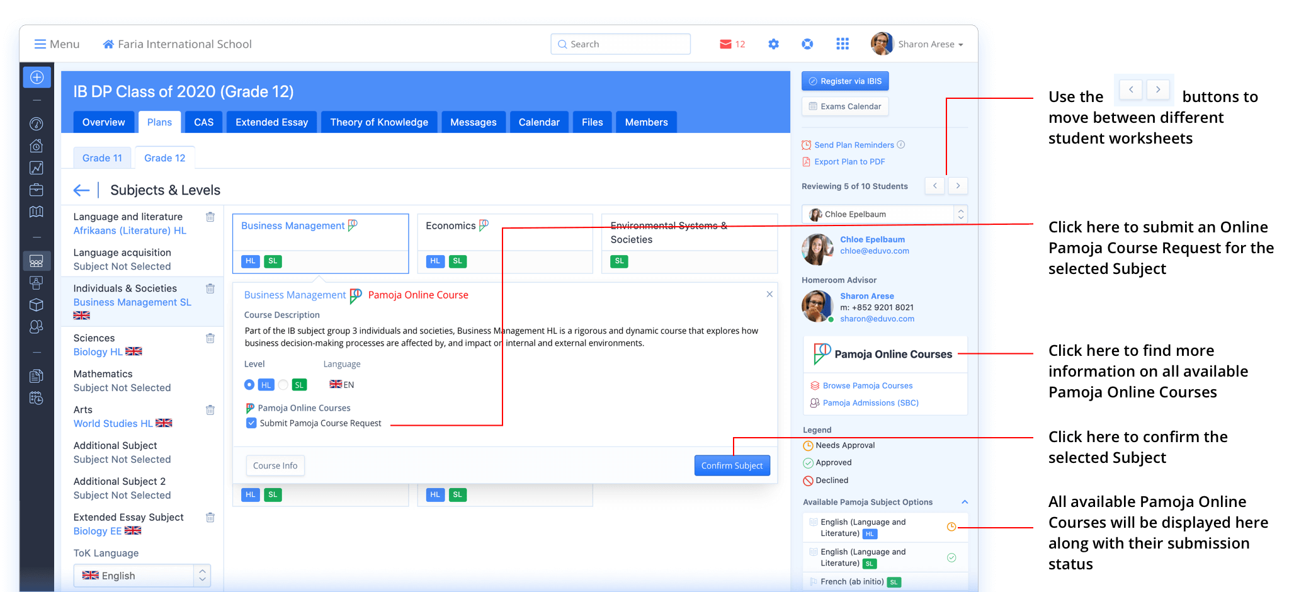Click the back arrow beside Subjects & Levels
This screenshot has width=1294, height=592.
click(x=81, y=190)
